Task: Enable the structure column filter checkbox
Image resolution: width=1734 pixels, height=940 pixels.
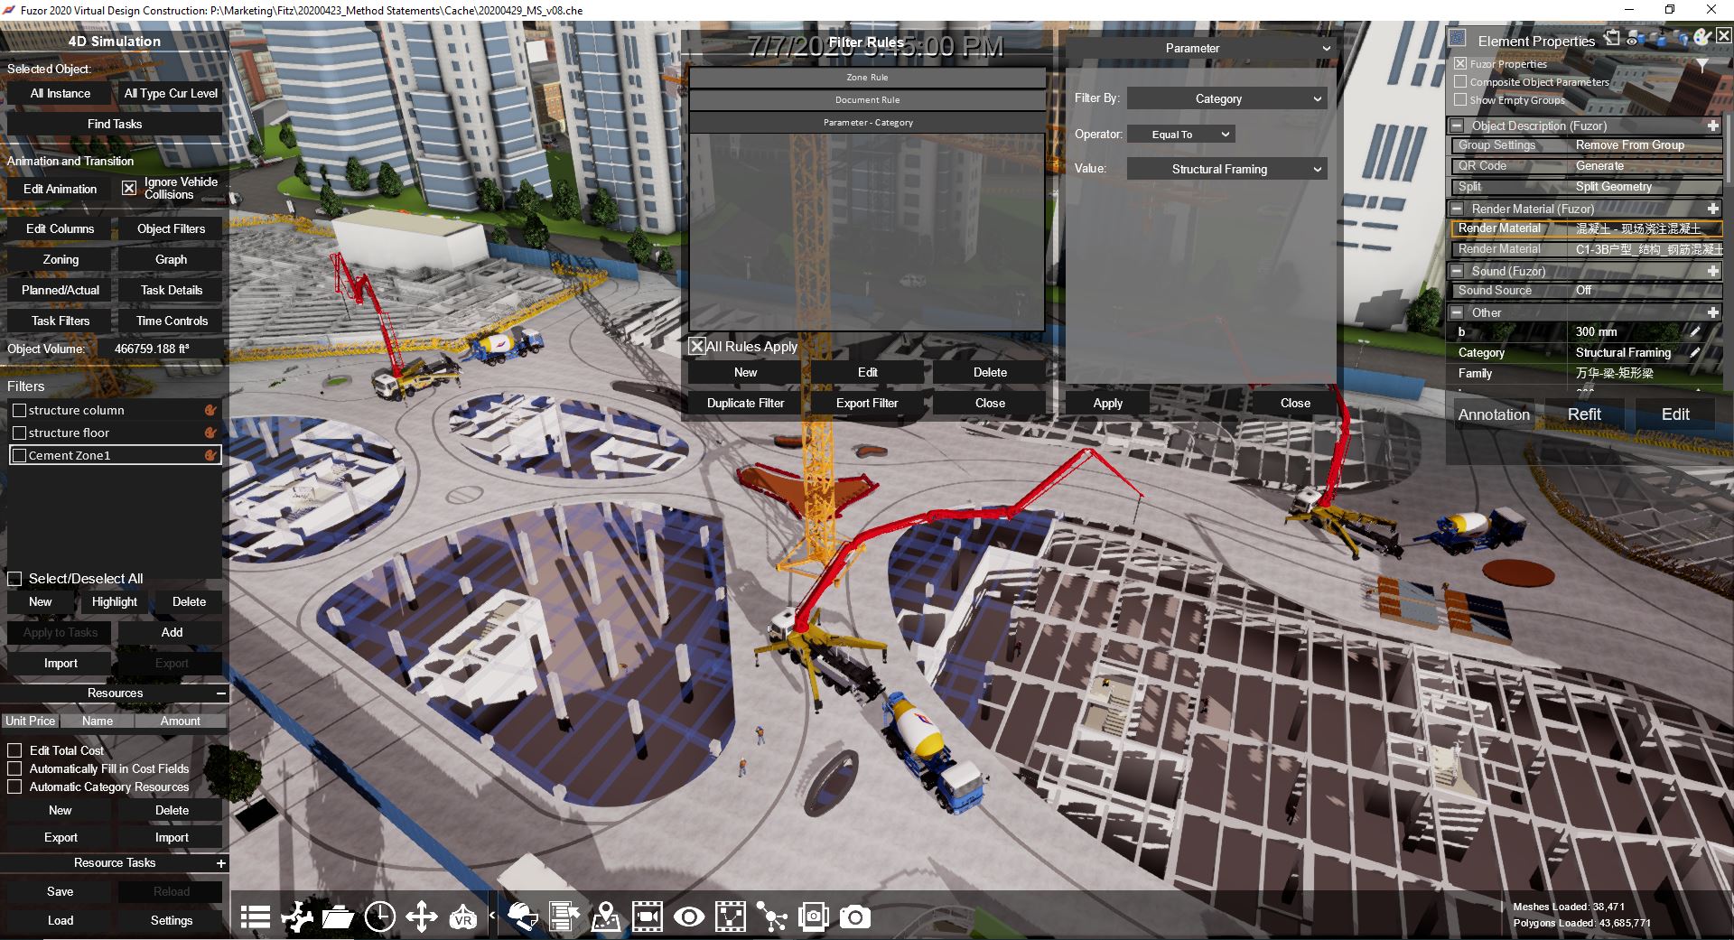Action: tap(19, 410)
